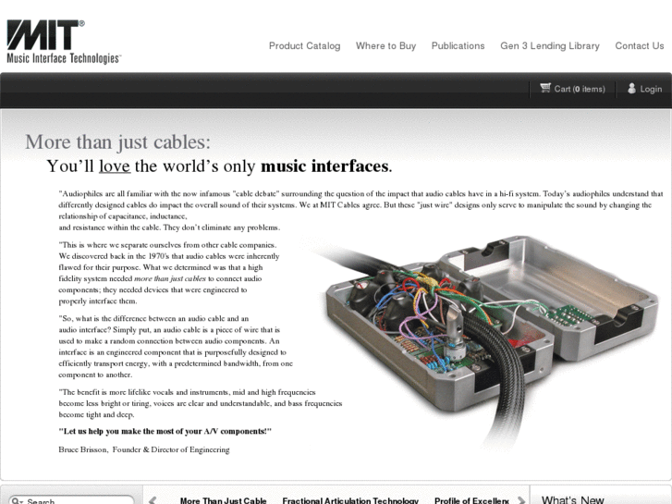Open Cart (0 items) link
The width and height of the screenshot is (672, 504).
580,89
